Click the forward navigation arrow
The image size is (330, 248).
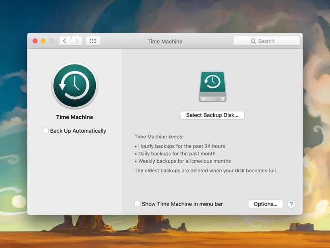pos(77,41)
